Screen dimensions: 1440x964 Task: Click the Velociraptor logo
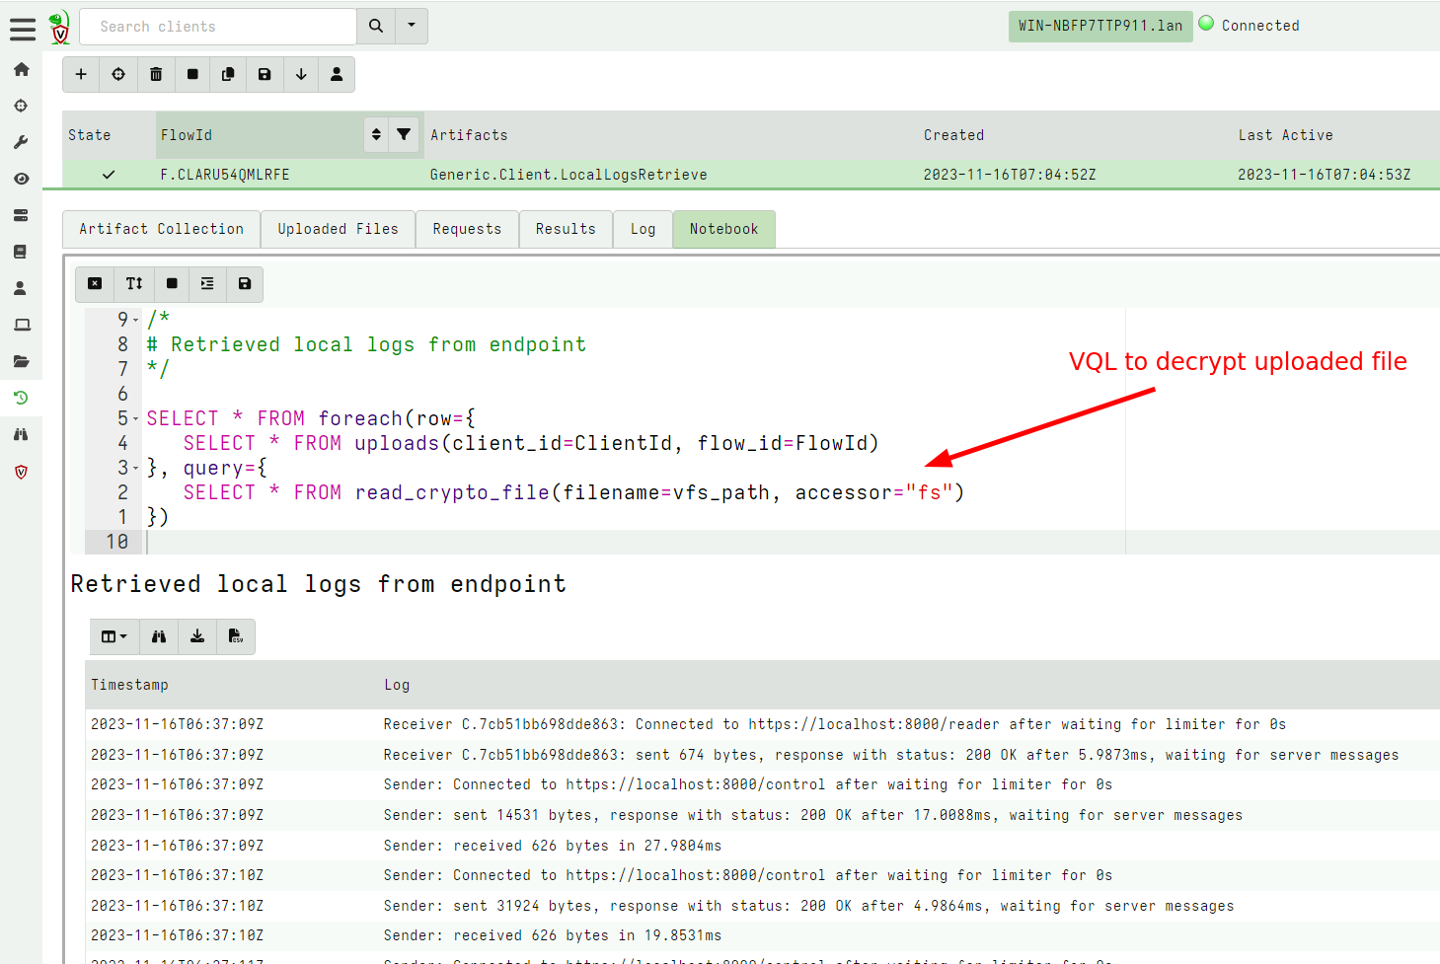[59, 27]
